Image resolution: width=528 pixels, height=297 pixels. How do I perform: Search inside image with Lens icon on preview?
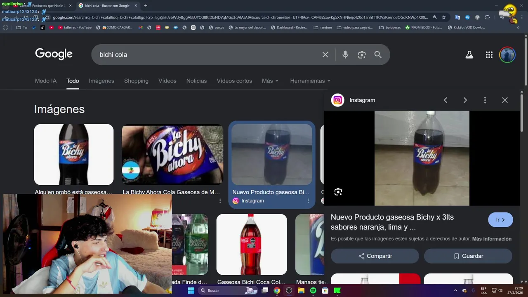[x=338, y=192]
